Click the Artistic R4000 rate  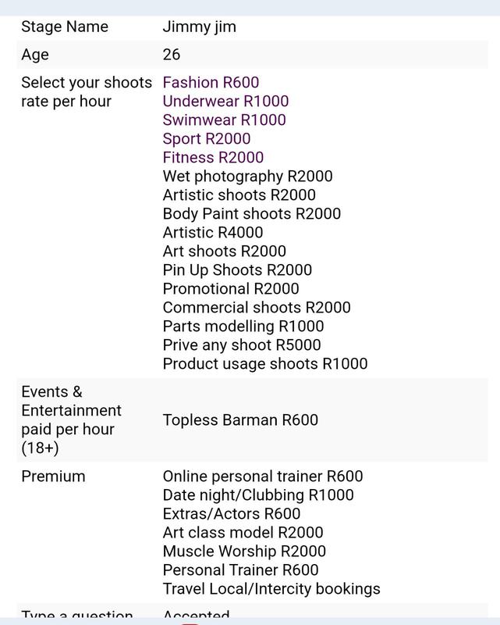click(x=213, y=233)
